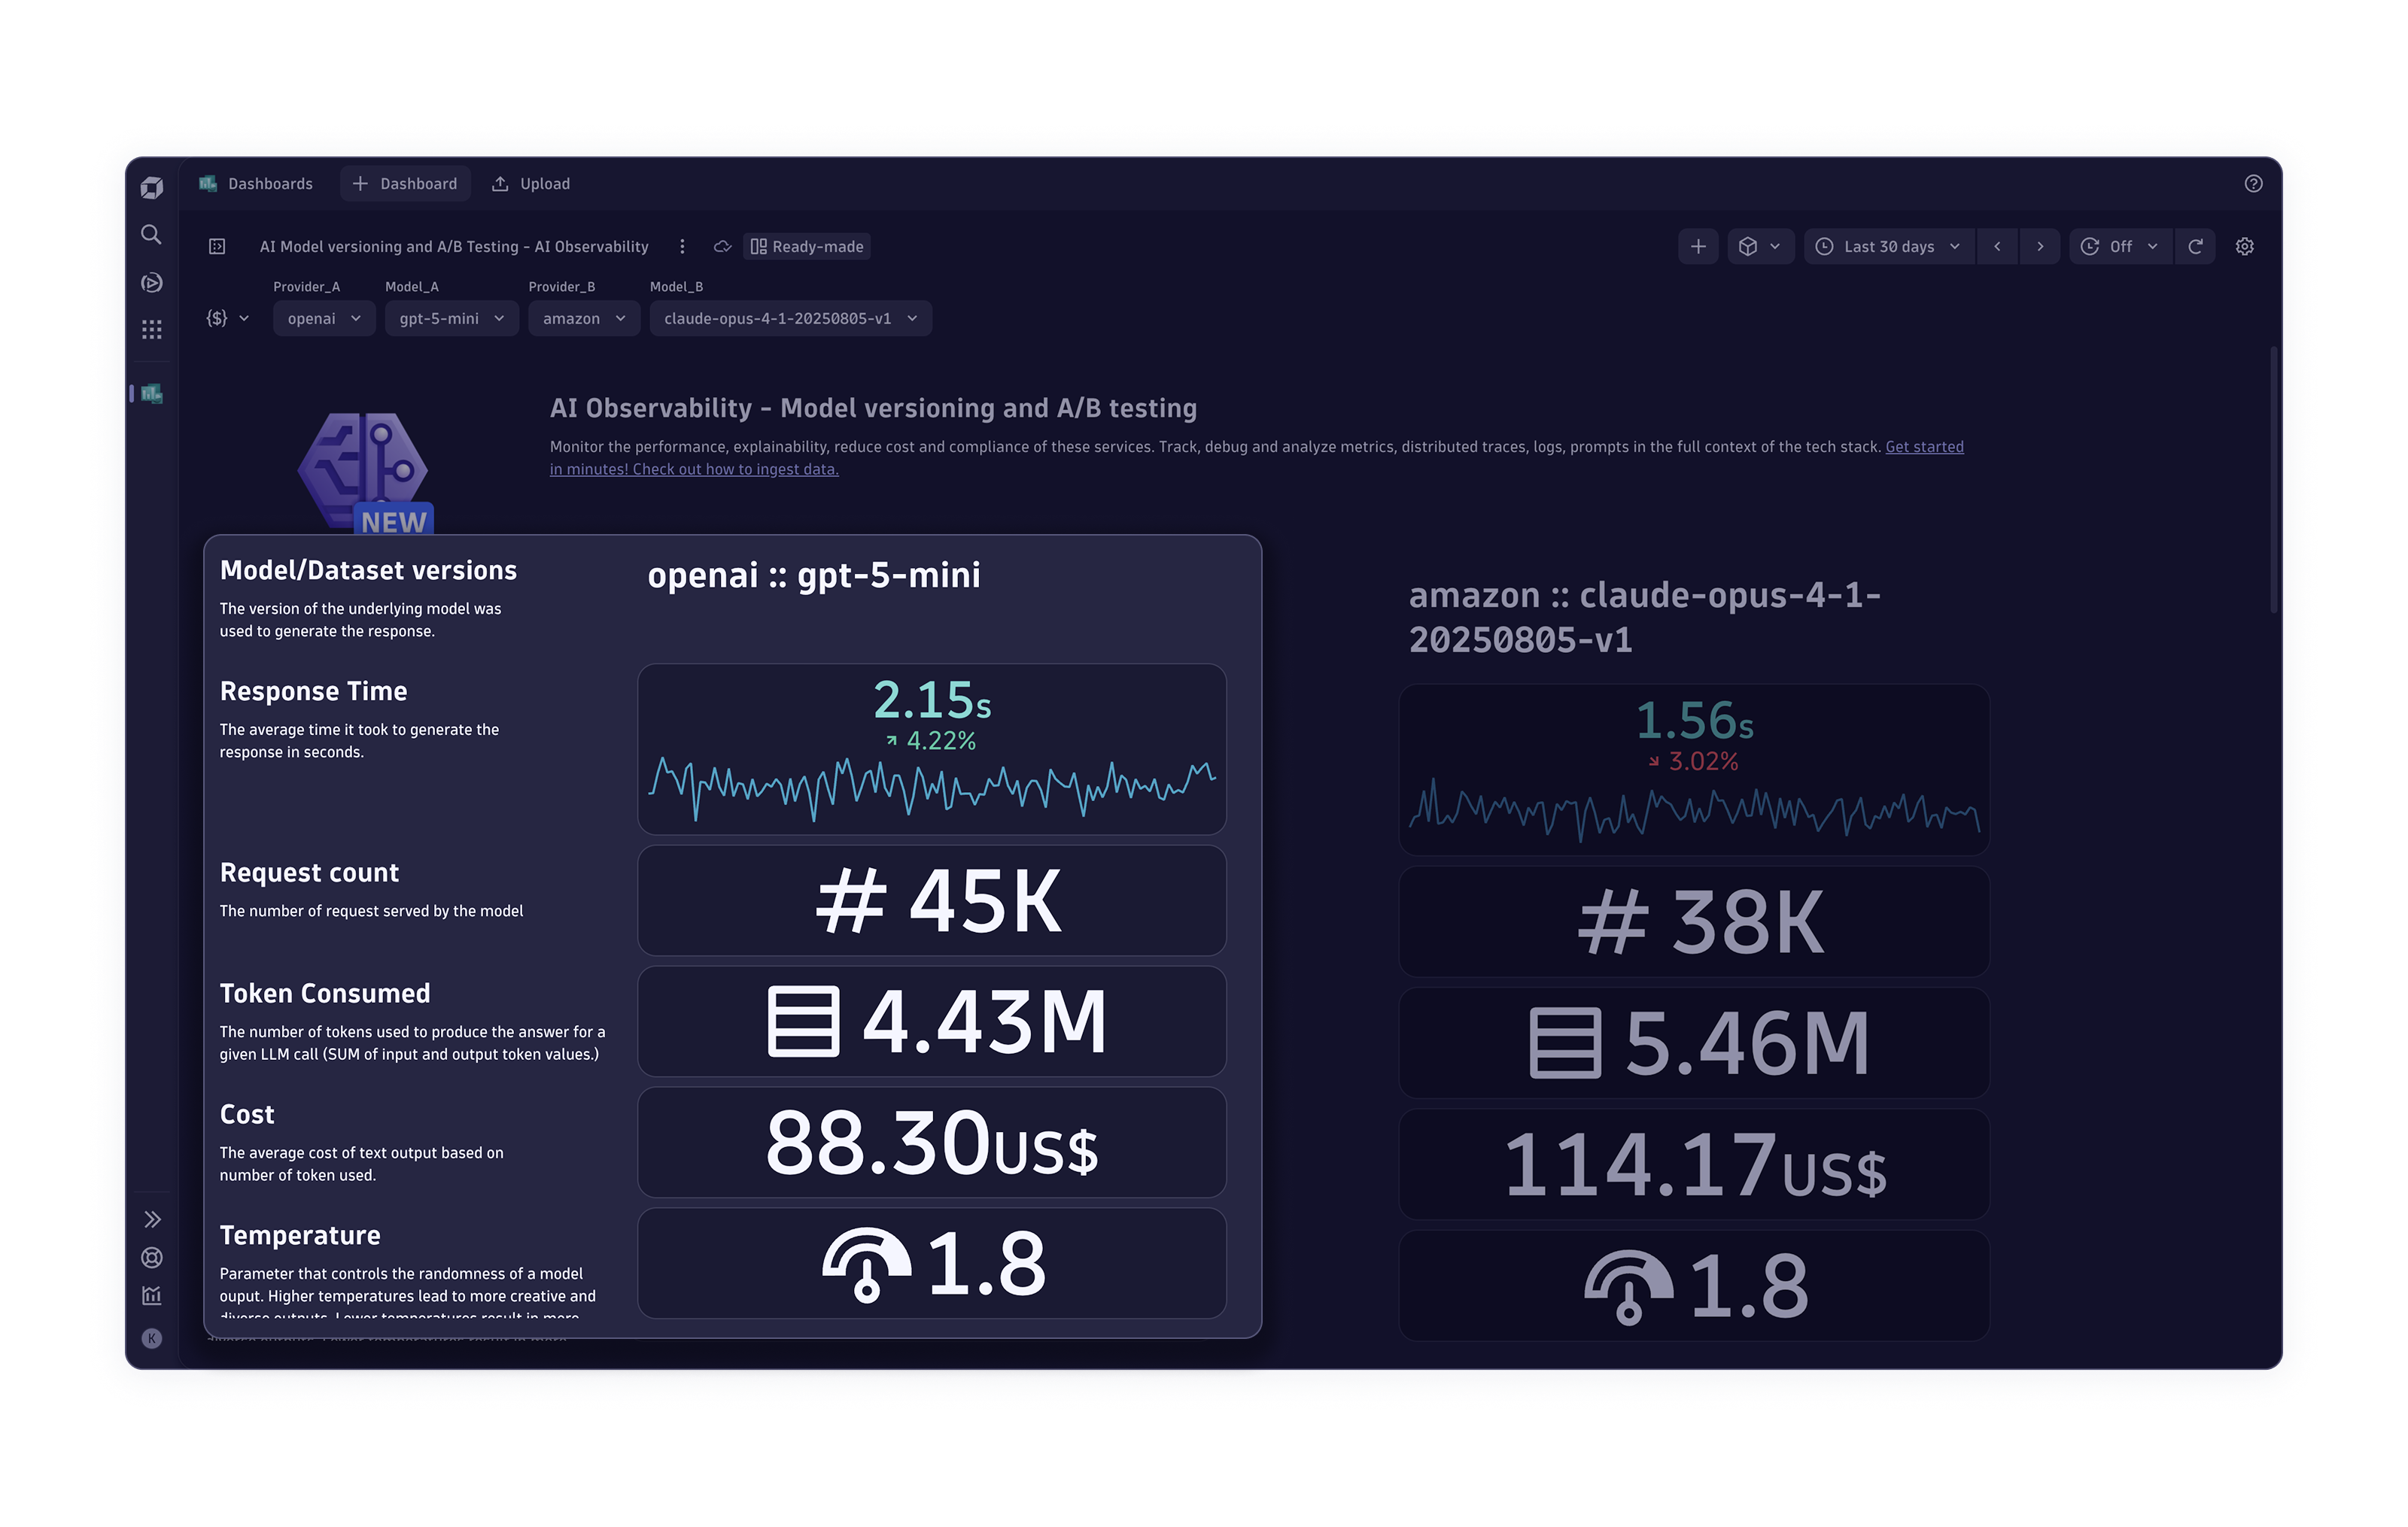Image resolution: width=2408 pixels, height=1527 pixels.
Task: Open the auto-refresh Off dropdown
Action: coord(2120,247)
